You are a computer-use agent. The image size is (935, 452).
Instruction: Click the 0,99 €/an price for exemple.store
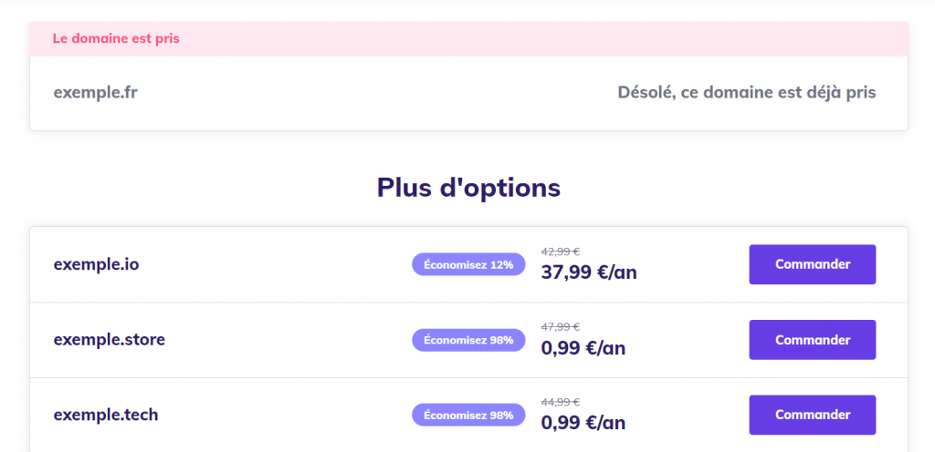pos(583,348)
